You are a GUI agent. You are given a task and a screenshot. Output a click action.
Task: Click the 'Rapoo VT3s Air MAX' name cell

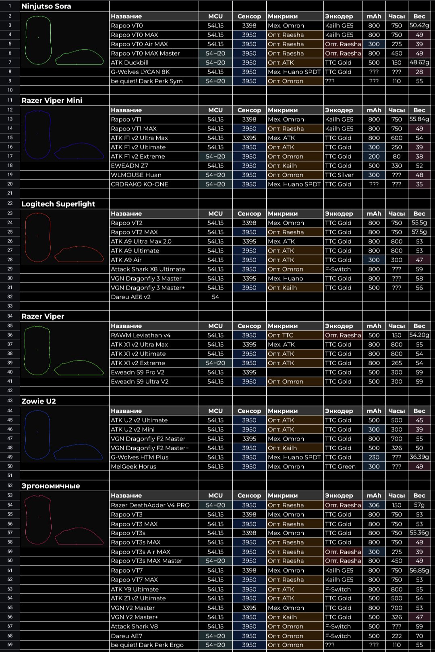[x=154, y=552]
